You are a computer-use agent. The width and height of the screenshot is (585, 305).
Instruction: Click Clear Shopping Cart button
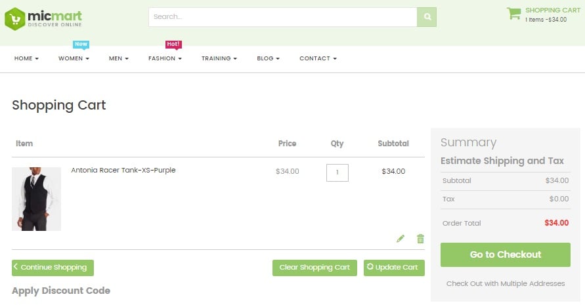tap(314, 268)
